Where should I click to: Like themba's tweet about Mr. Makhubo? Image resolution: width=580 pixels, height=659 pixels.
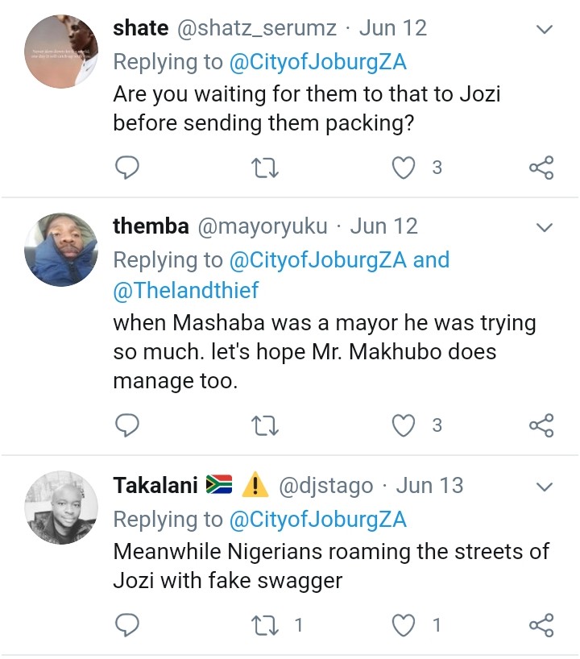coord(403,425)
